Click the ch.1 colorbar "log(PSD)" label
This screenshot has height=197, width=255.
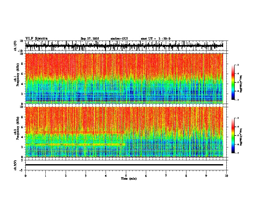(x=241, y=84)
